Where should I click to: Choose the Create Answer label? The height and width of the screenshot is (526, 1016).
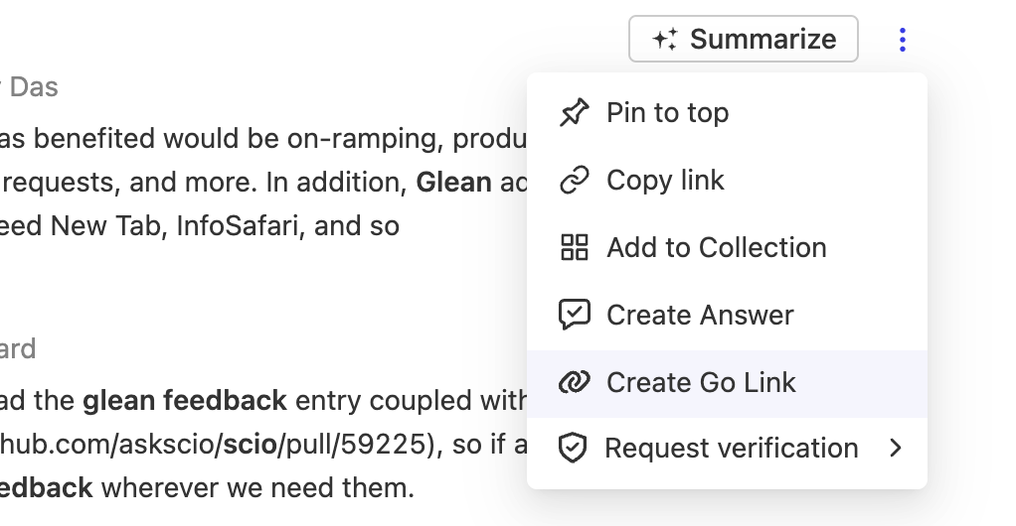coord(700,315)
